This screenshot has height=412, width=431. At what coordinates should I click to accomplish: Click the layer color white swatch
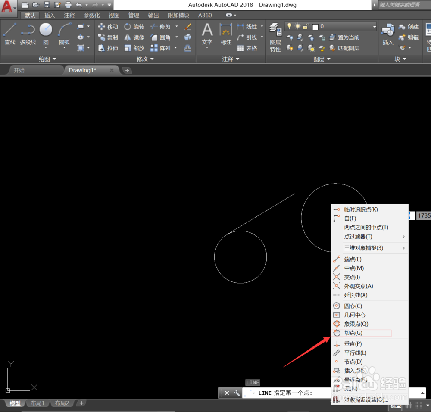pyautogui.click(x=315, y=27)
